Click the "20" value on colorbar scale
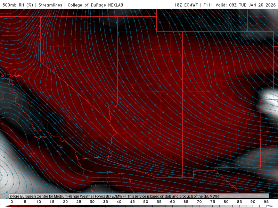Viewport: 278px width, 208px height. click(65, 202)
